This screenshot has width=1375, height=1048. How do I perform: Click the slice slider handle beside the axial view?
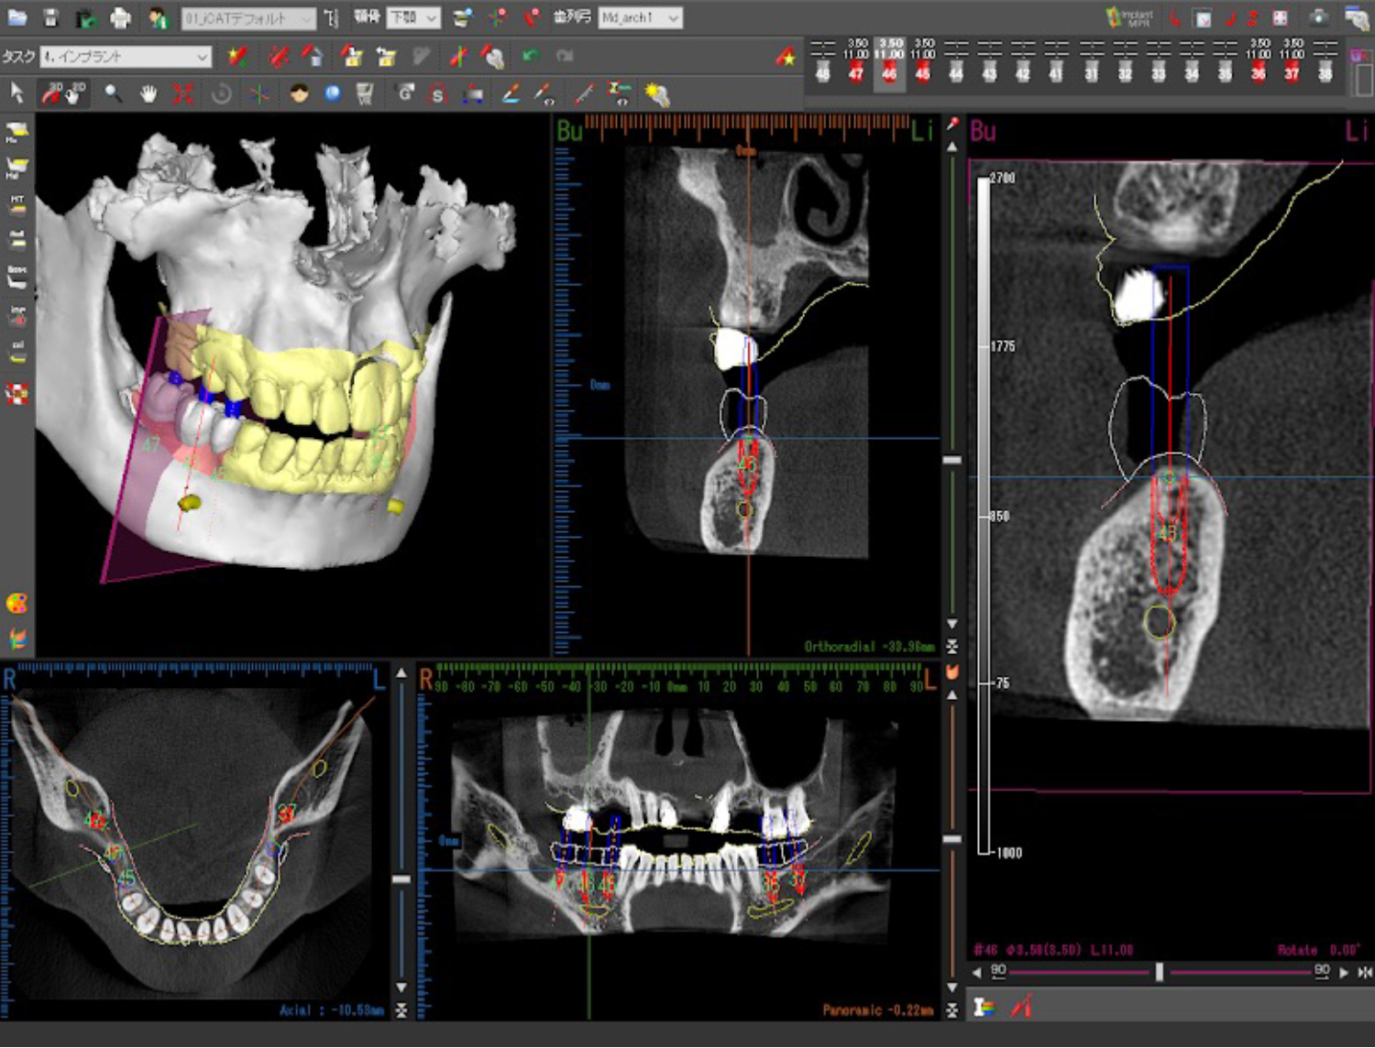point(401,879)
